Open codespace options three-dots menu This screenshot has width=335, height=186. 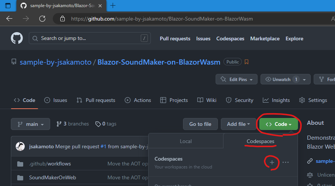(286, 162)
